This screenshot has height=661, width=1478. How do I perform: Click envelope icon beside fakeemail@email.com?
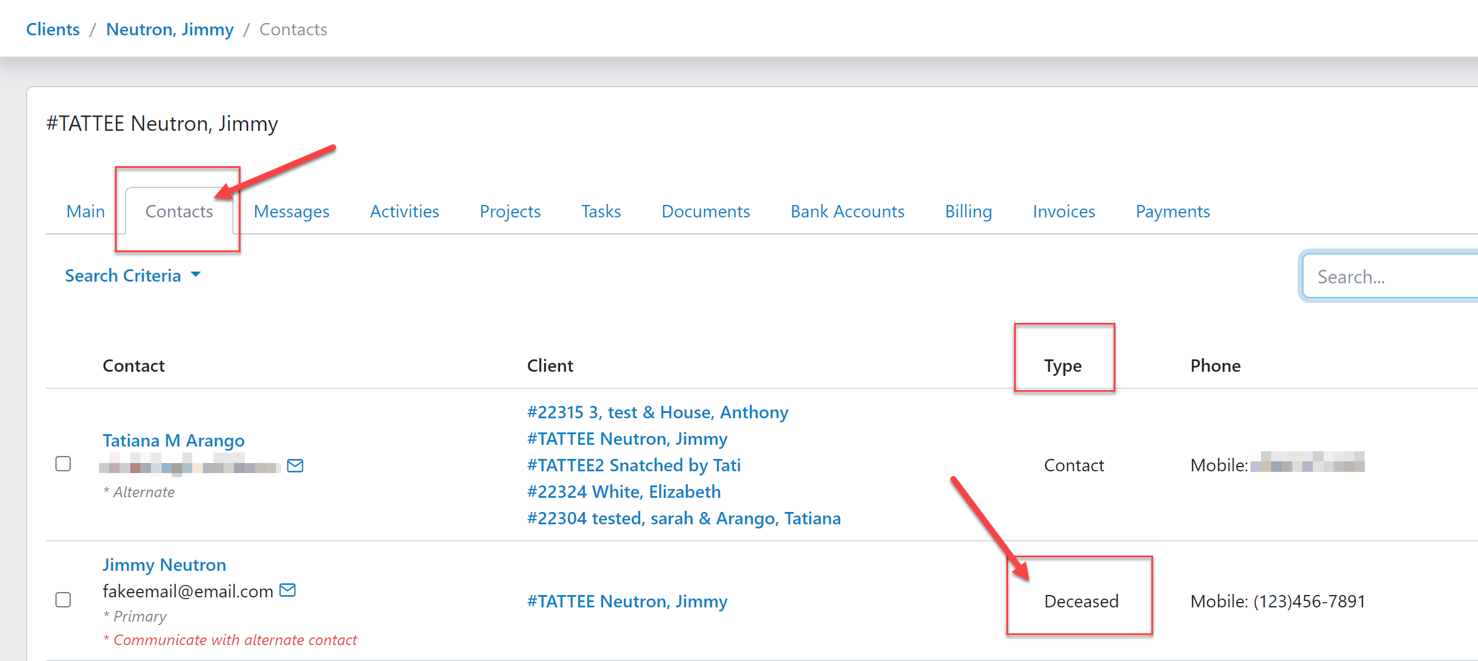287,590
